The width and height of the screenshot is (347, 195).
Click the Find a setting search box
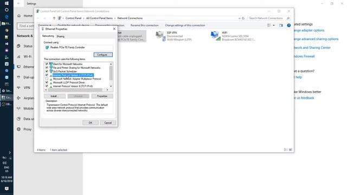[x=25, y=26]
